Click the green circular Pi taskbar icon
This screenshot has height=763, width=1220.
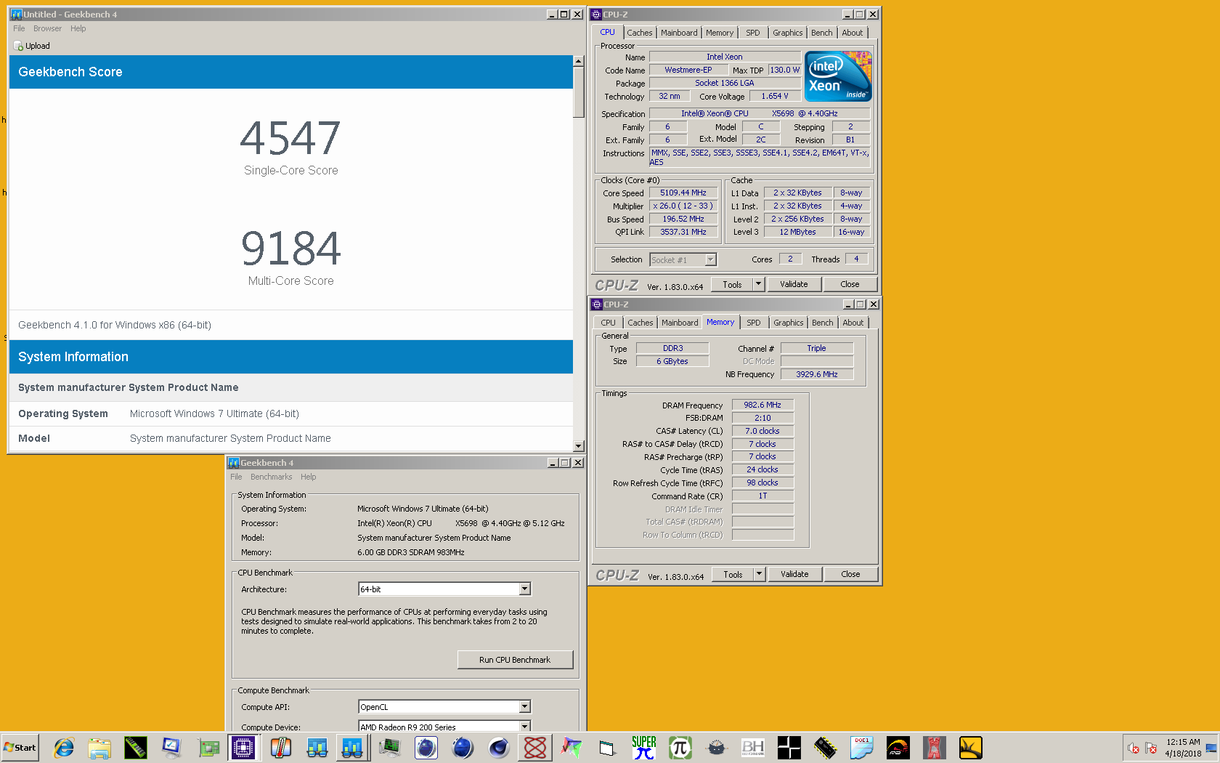(x=680, y=748)
